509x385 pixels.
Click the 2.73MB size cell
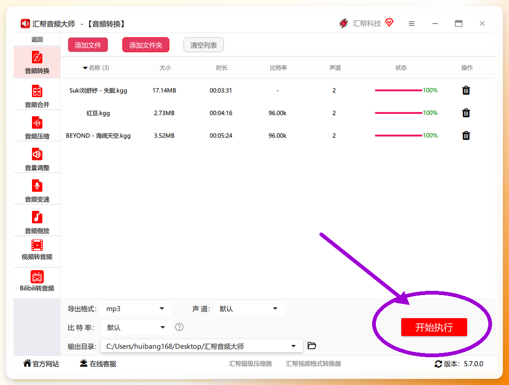tap(164, 113)
